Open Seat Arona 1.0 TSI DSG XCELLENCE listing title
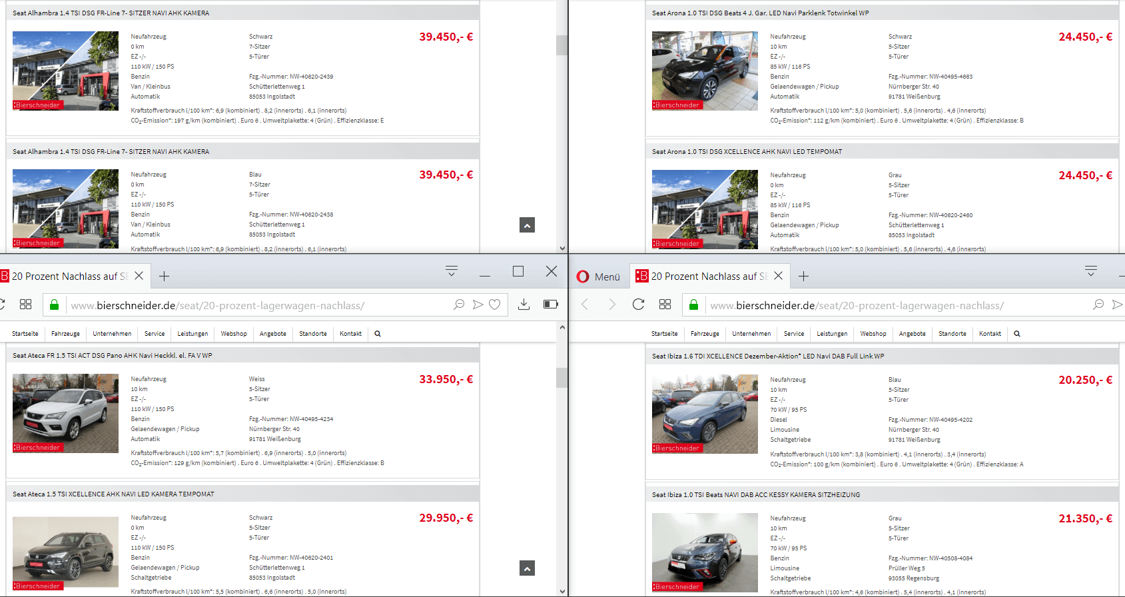This screenshot has height=597, width=1125. point(747,152)
